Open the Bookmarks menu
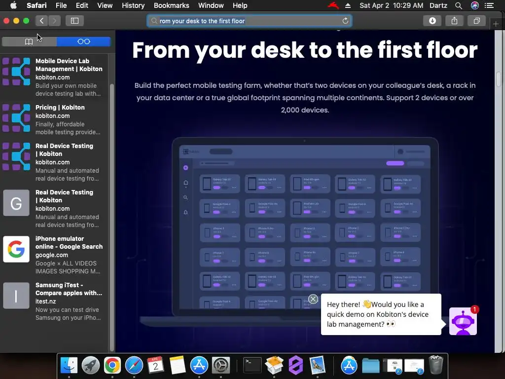This screenshot has height=379, width=505. (x=171, y=5)
